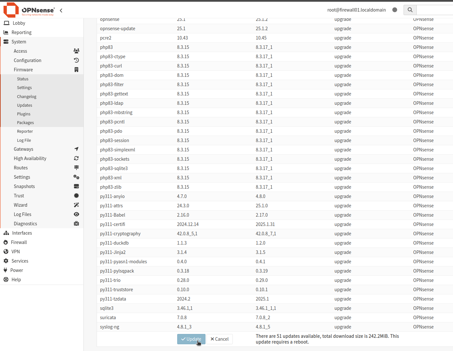This screenshot has width=453, height=351.
Task: Open Firmware Log File page
Action: (24, 140)
